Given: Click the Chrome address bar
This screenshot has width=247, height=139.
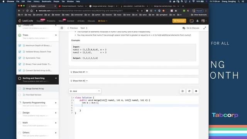Looking at the screenshot, I should coord(85,11).
